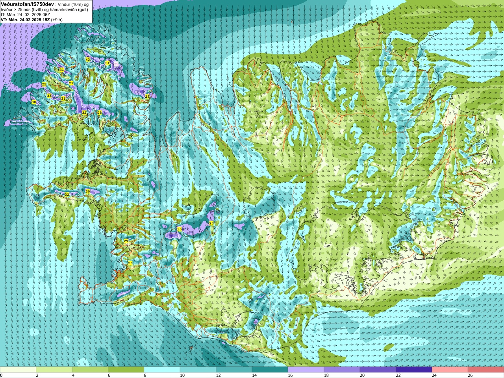Click the legend tick label 16
Image resolution: width=504 pixels, height=378 pixels.
290,375
